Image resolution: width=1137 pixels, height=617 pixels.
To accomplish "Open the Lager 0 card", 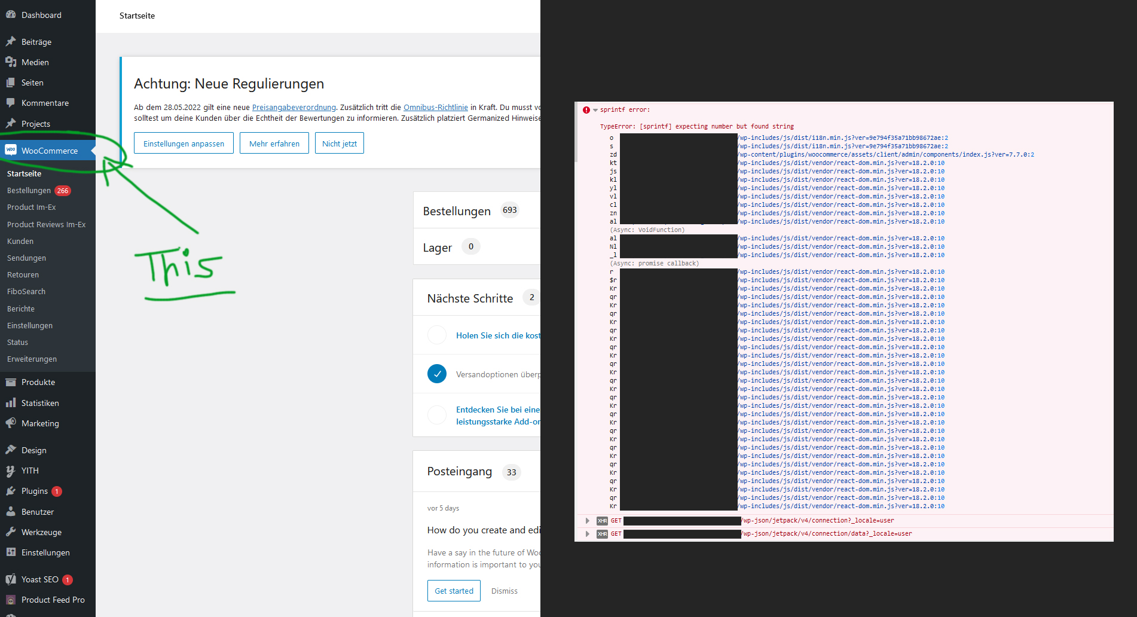I will point(477,247).
